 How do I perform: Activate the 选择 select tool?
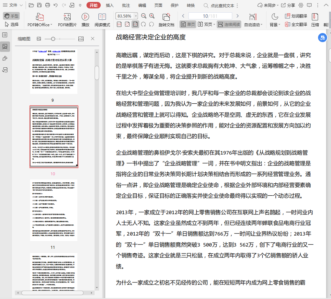pos(11,25)
